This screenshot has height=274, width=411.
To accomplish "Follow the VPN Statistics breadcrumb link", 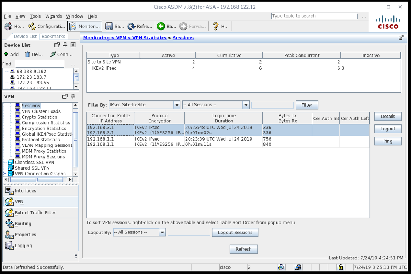I will pyautogui.click(x=150, y=38).
